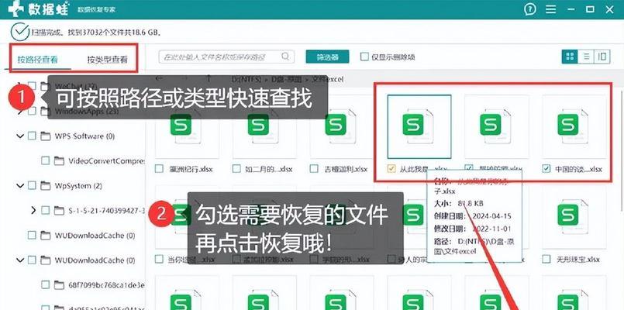The width and height of the screenshot is (624, 310).
Task: Click the VideoConvertCompres folder icon
Action: 59,160
